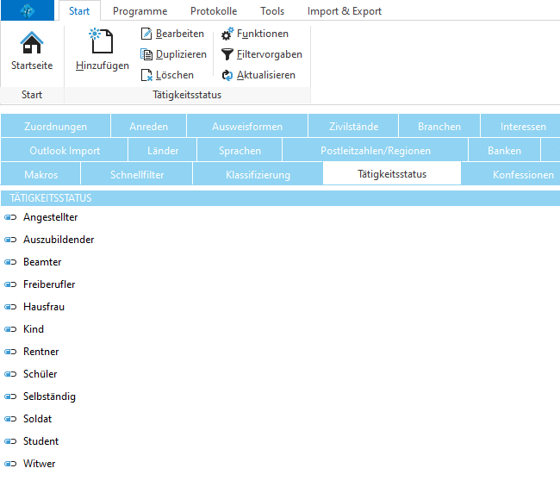Image resolution: width=560 pixels, height=487 pixels.
Task: Click the Löschen delete icon
Action: [x=146, y=75]
